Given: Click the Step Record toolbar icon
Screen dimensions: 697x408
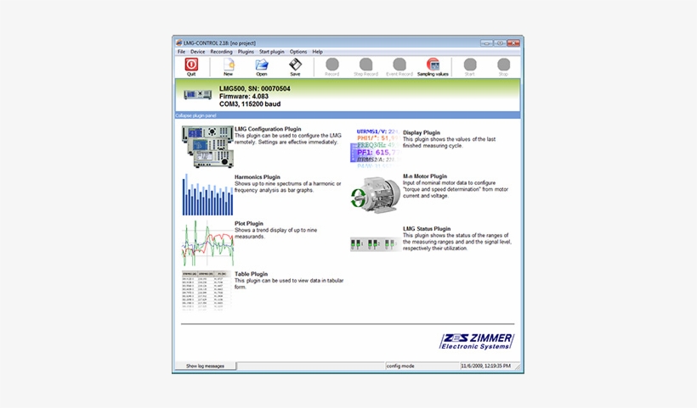Looking at the screenshot, I should coord(365,64).
